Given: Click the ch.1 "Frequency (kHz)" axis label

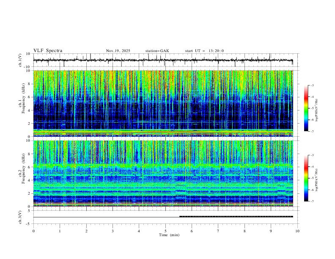Looking at the screenshot, I should tap(23, 99).
